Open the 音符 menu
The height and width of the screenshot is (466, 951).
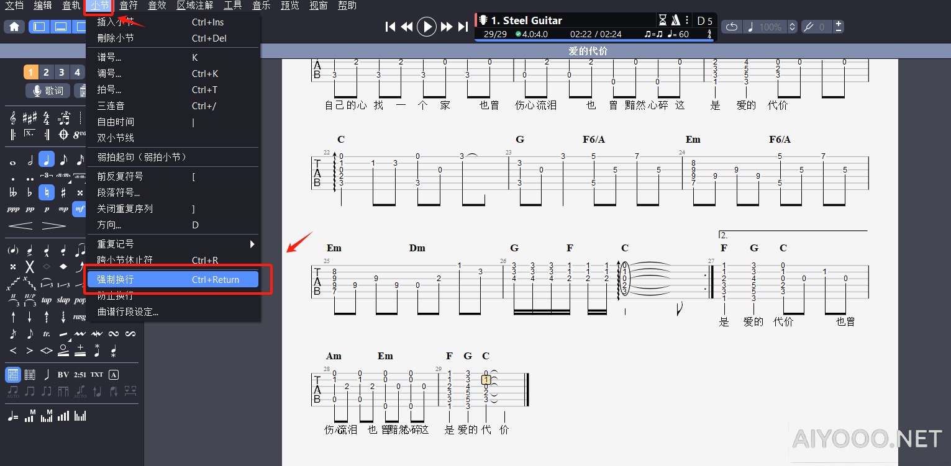pyautogui.click(x=129, y=6)
